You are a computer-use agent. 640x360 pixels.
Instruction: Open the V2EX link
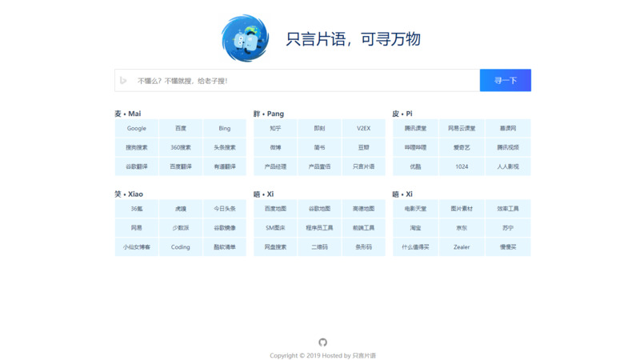pyautogui.click(x=363, y=128)
